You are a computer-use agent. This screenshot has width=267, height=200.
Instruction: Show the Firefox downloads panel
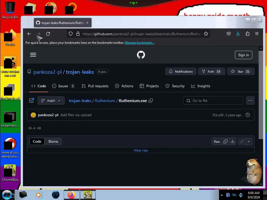click(238, 34)
